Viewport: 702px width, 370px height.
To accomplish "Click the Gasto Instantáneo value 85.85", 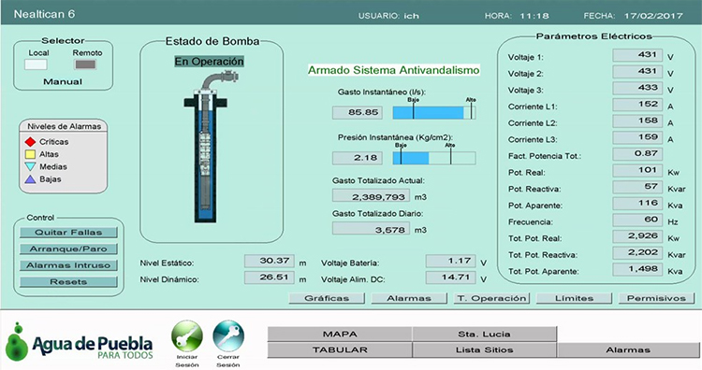I will (x=358, y=113).
